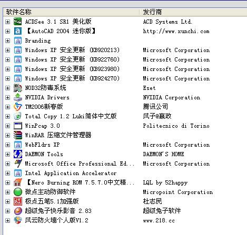247x235 pixels.
Task: Click the icon for update KB920213
Action: [18, 50]
